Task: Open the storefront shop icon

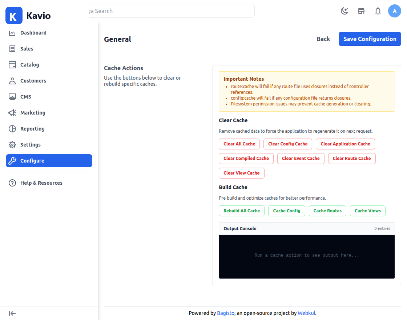Action: 361,11
